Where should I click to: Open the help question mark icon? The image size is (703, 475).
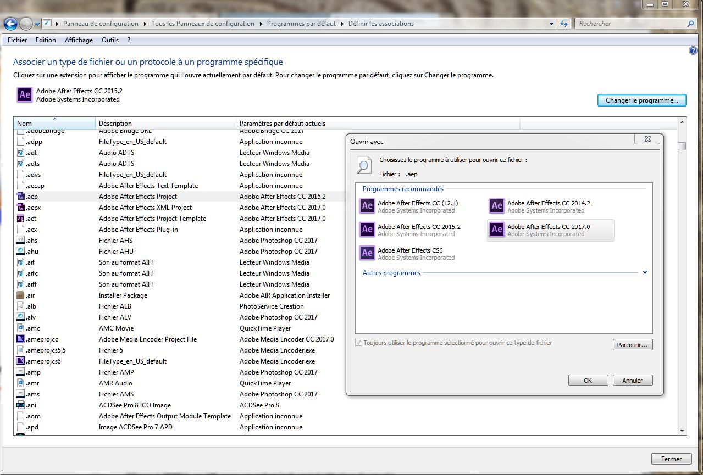693,51
